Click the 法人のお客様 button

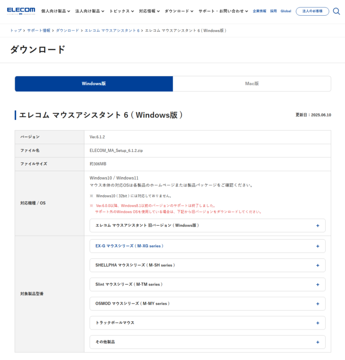(x=312, y=11)
